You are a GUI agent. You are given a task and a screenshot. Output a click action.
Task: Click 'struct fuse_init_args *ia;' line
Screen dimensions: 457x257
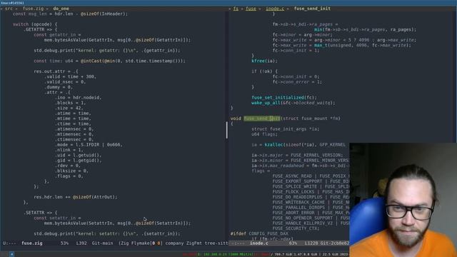pyautogui.click(x=286, y=129)
